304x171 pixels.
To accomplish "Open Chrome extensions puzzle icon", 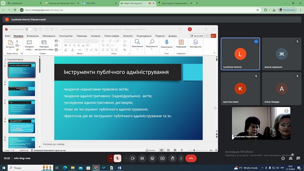I will pos(266,10).
